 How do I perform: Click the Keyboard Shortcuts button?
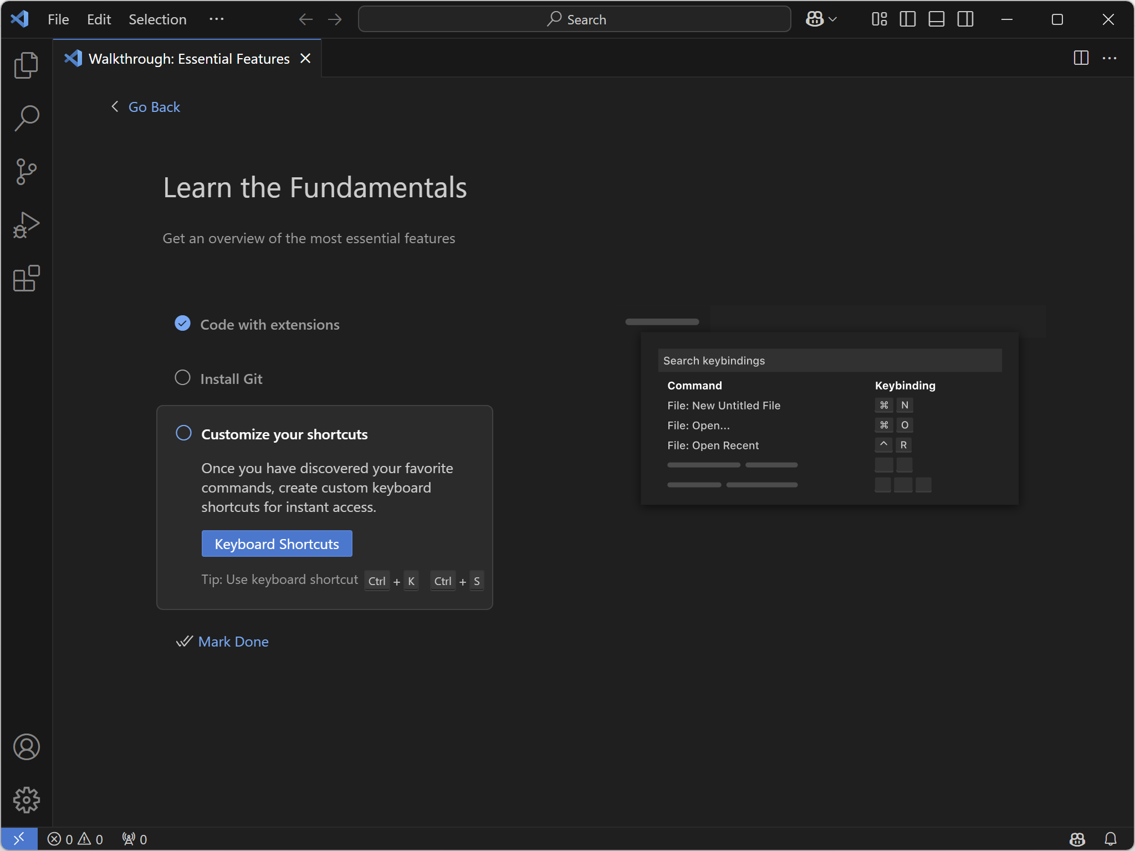click(x=277, y=544)
